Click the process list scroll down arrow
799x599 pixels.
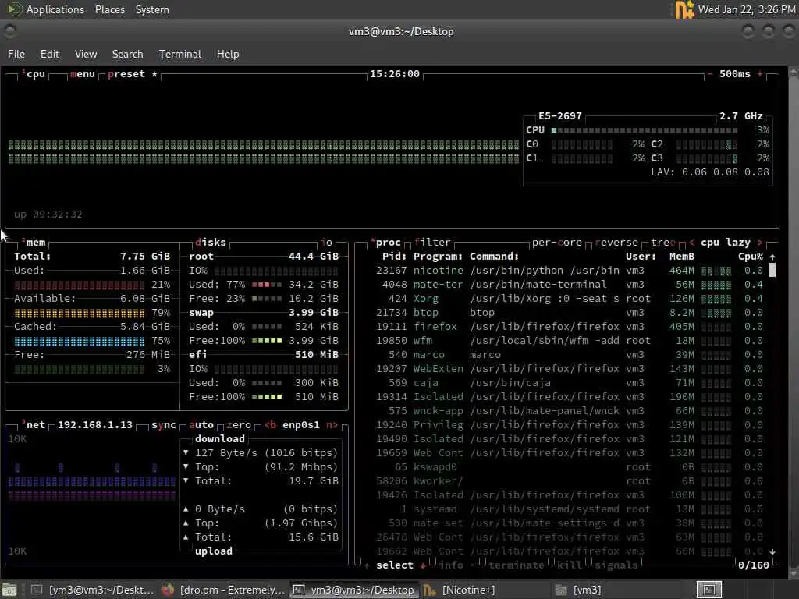[772, 551]
